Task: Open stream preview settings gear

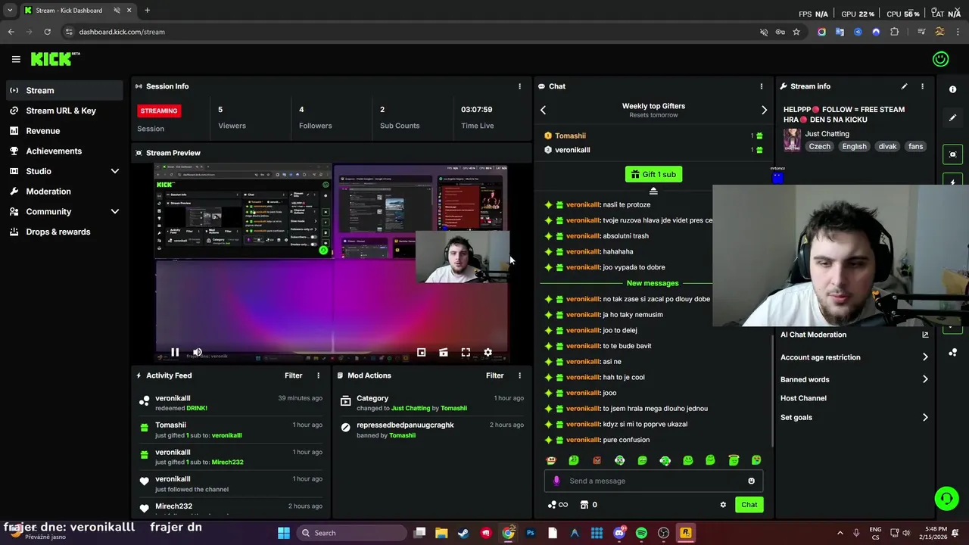Action: (x=488, y=352)
